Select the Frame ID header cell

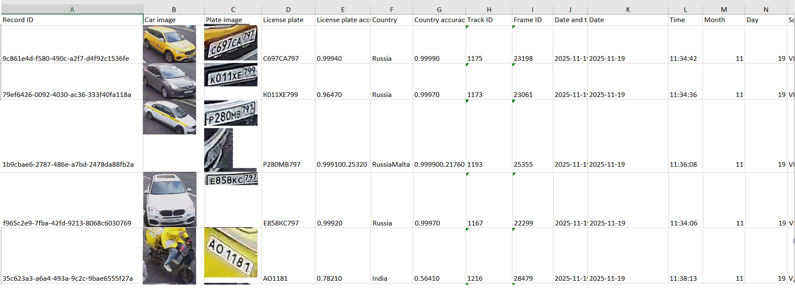[x=532, y=20]
